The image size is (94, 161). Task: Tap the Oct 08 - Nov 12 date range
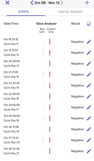(47, 3)
